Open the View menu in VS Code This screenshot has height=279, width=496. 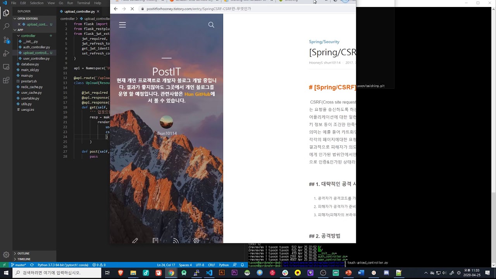coord(51,3)
